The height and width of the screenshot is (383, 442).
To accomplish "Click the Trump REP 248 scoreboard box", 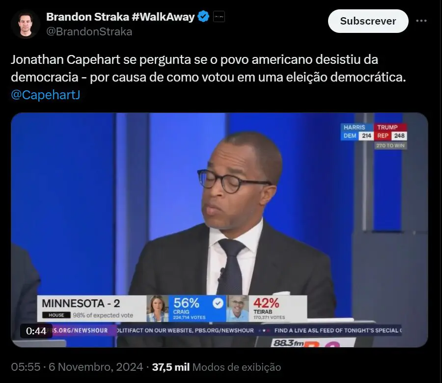I will pyautogui.click(x=390, y=132).
